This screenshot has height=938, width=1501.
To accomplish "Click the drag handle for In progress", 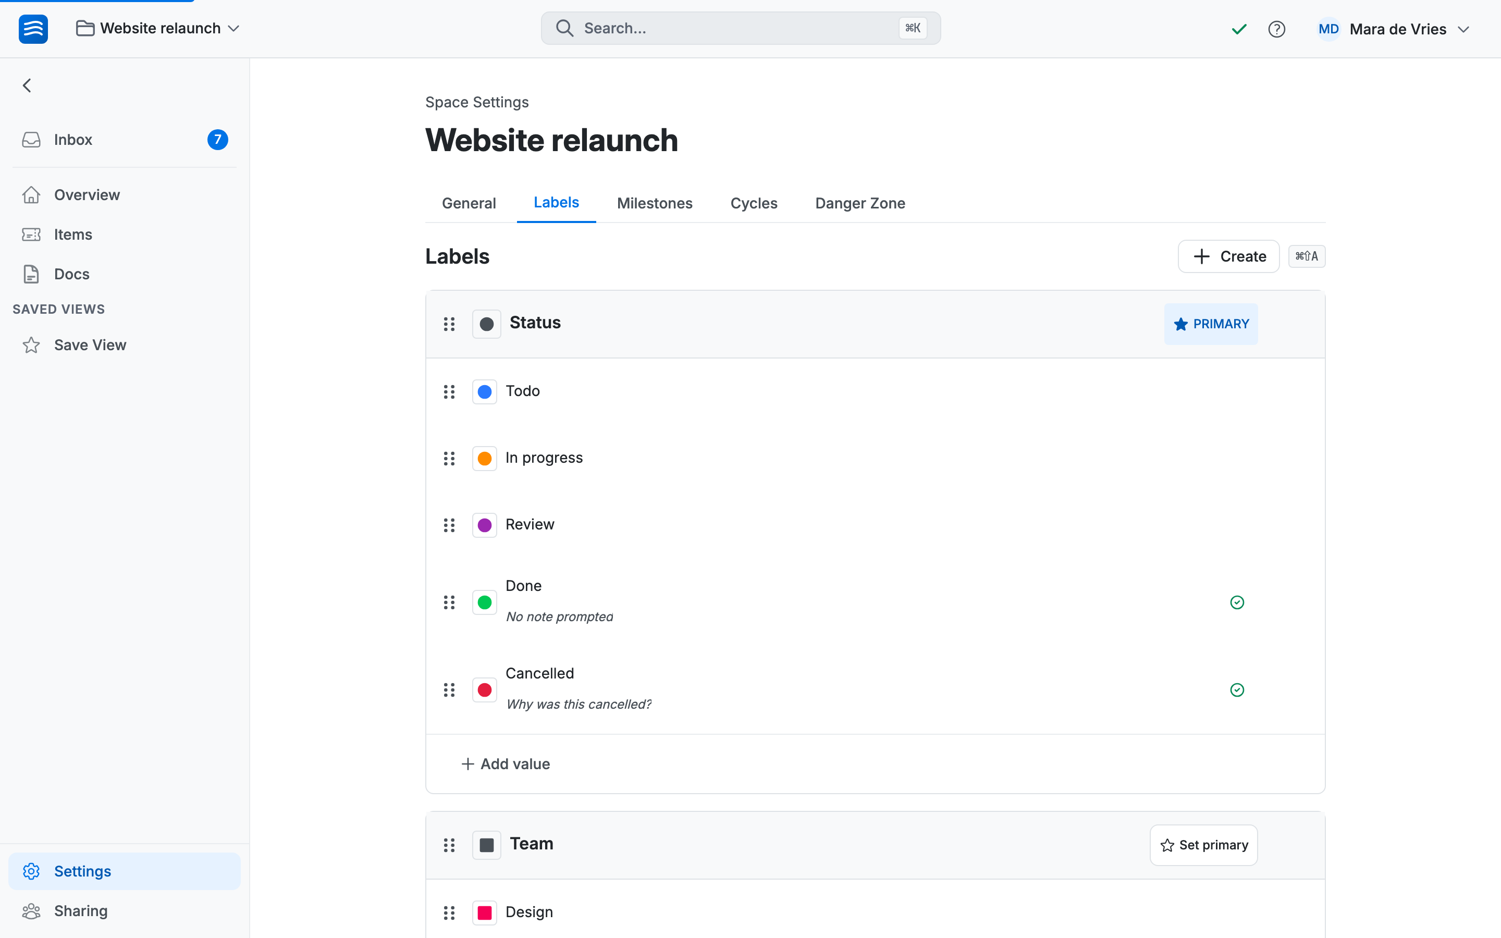I will click(449, 459).
